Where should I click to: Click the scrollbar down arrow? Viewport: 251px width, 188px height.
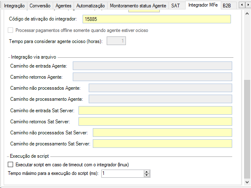point(247,181)
